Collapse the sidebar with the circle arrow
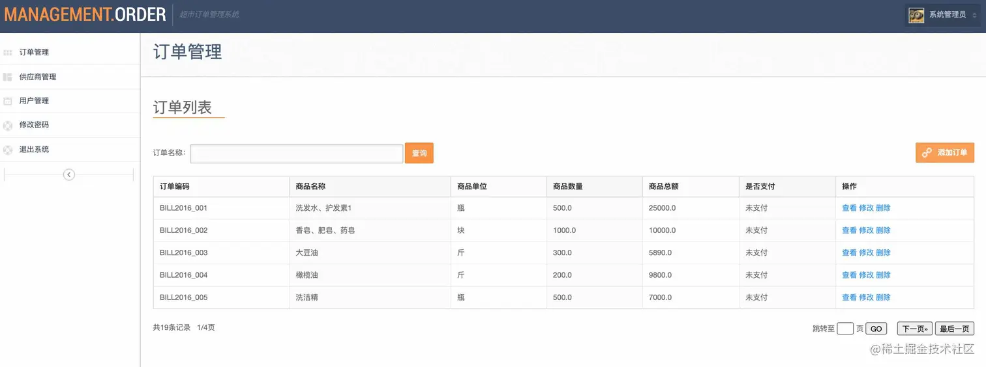This screenshot has height=367, width=986. [x=68, y=174]
